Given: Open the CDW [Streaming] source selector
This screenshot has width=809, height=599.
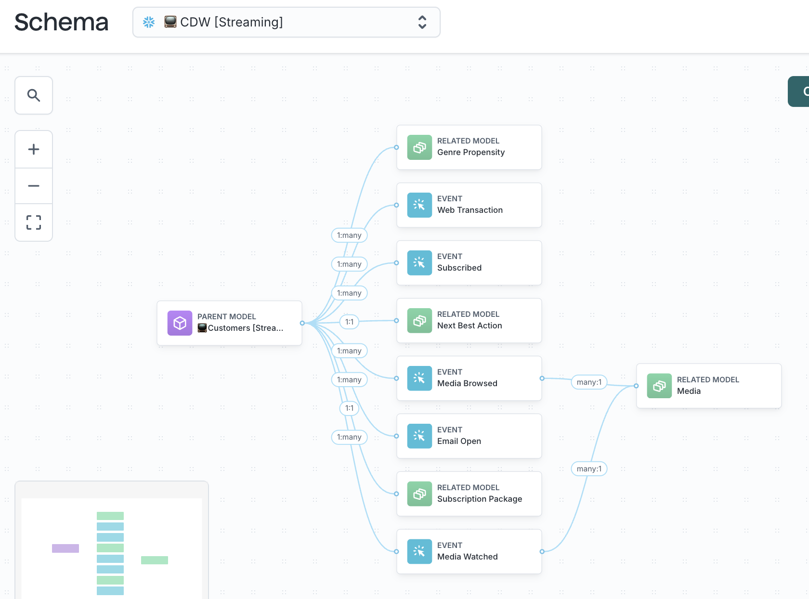Looking at the screenshot, I should (286, 22).
